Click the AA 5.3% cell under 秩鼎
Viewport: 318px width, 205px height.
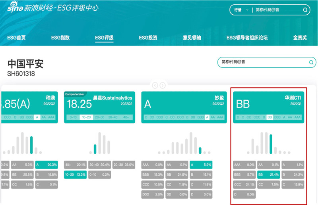22,165
